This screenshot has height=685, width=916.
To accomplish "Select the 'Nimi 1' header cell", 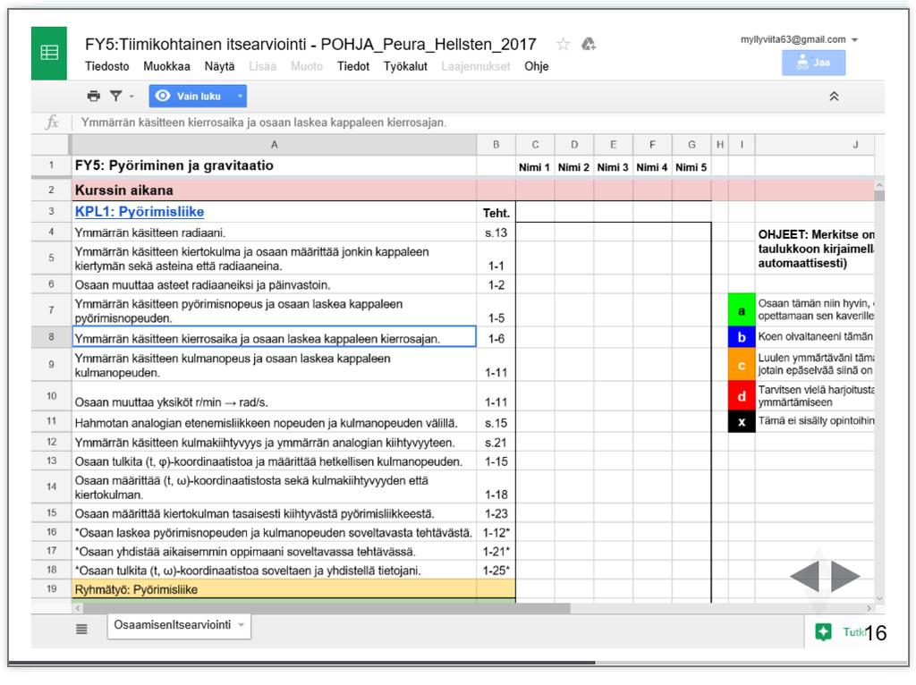I will coord(535,166).
